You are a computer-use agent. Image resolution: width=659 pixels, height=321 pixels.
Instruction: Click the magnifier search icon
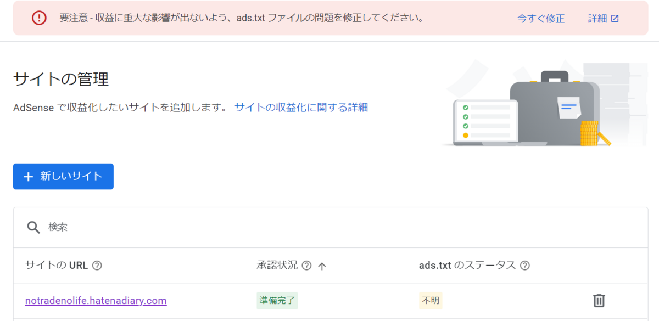click(34, 227)
